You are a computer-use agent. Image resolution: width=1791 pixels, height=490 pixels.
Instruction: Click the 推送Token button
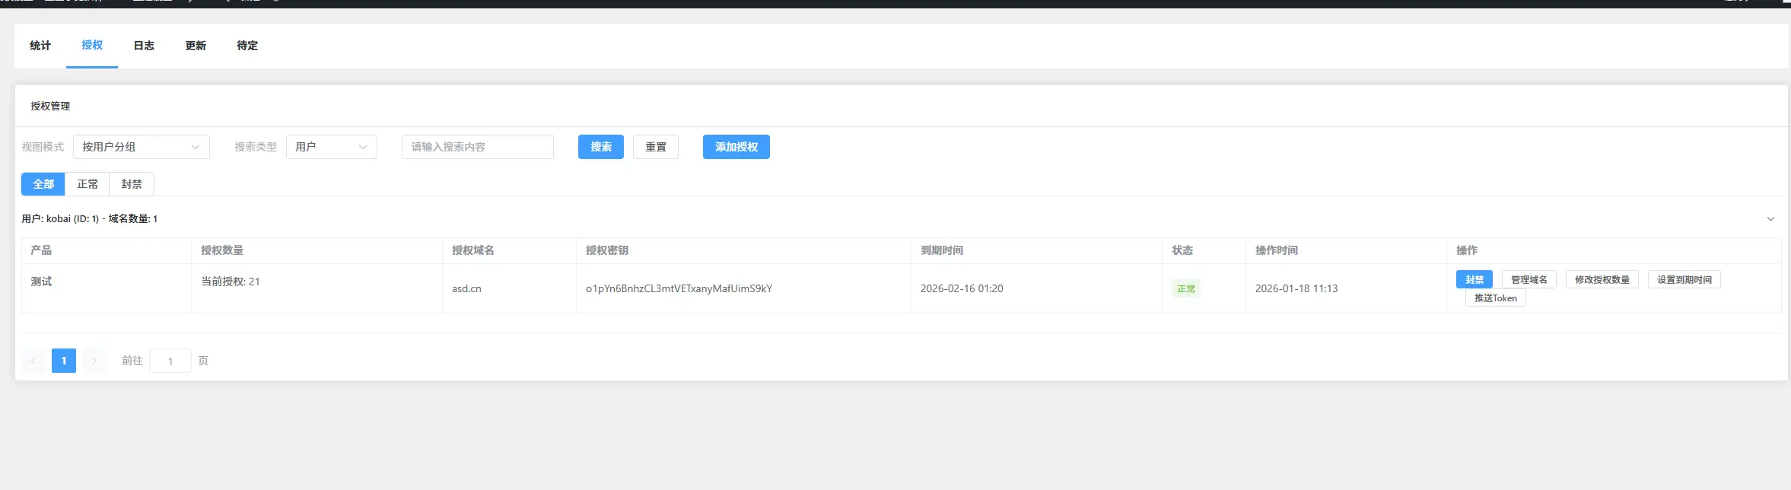[1495, 298]
